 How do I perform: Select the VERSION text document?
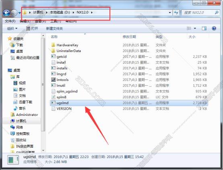(x=129, y=109)
